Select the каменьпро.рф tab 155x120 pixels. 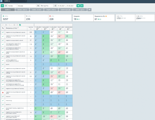click(66, 10)
